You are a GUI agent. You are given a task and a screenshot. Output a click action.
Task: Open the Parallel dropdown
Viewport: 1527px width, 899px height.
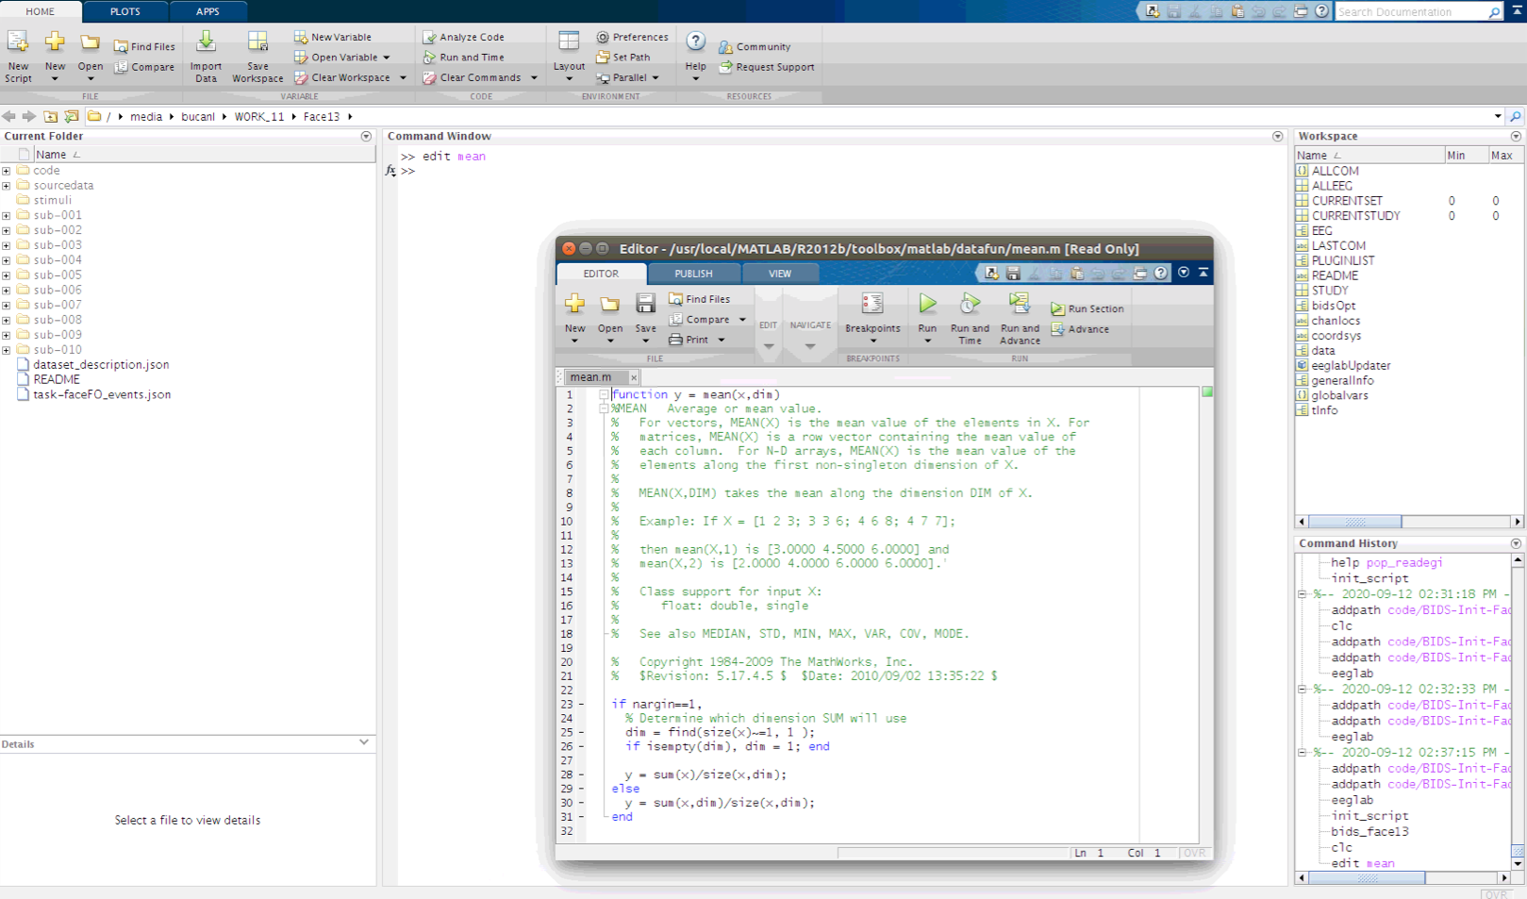pos(656,77)
